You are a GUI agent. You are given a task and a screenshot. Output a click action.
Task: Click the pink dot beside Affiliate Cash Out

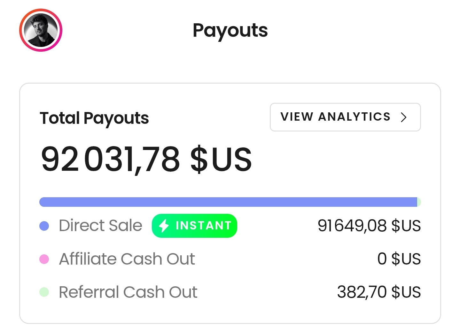click(x=44, y=259)
